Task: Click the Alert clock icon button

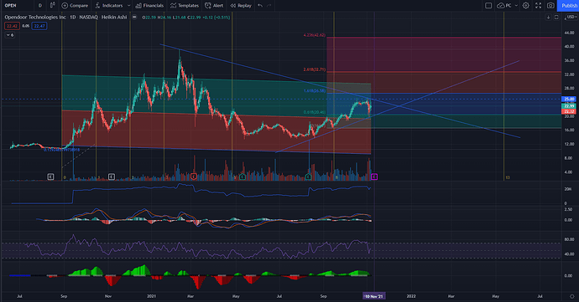Action: pos(214,6)
